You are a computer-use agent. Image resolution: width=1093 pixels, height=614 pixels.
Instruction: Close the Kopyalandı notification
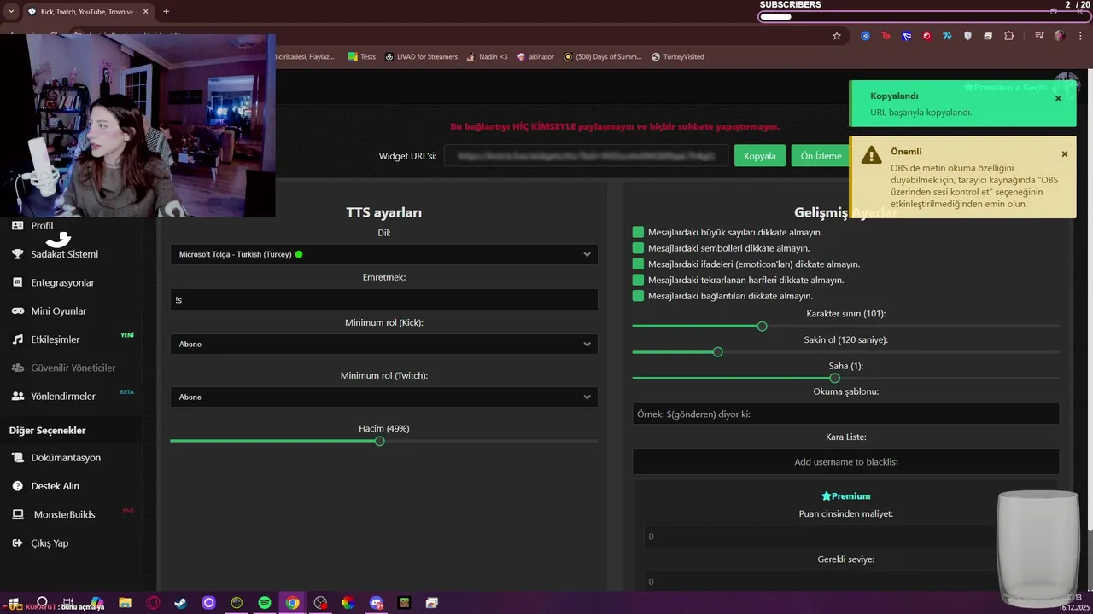point(1058,98)
